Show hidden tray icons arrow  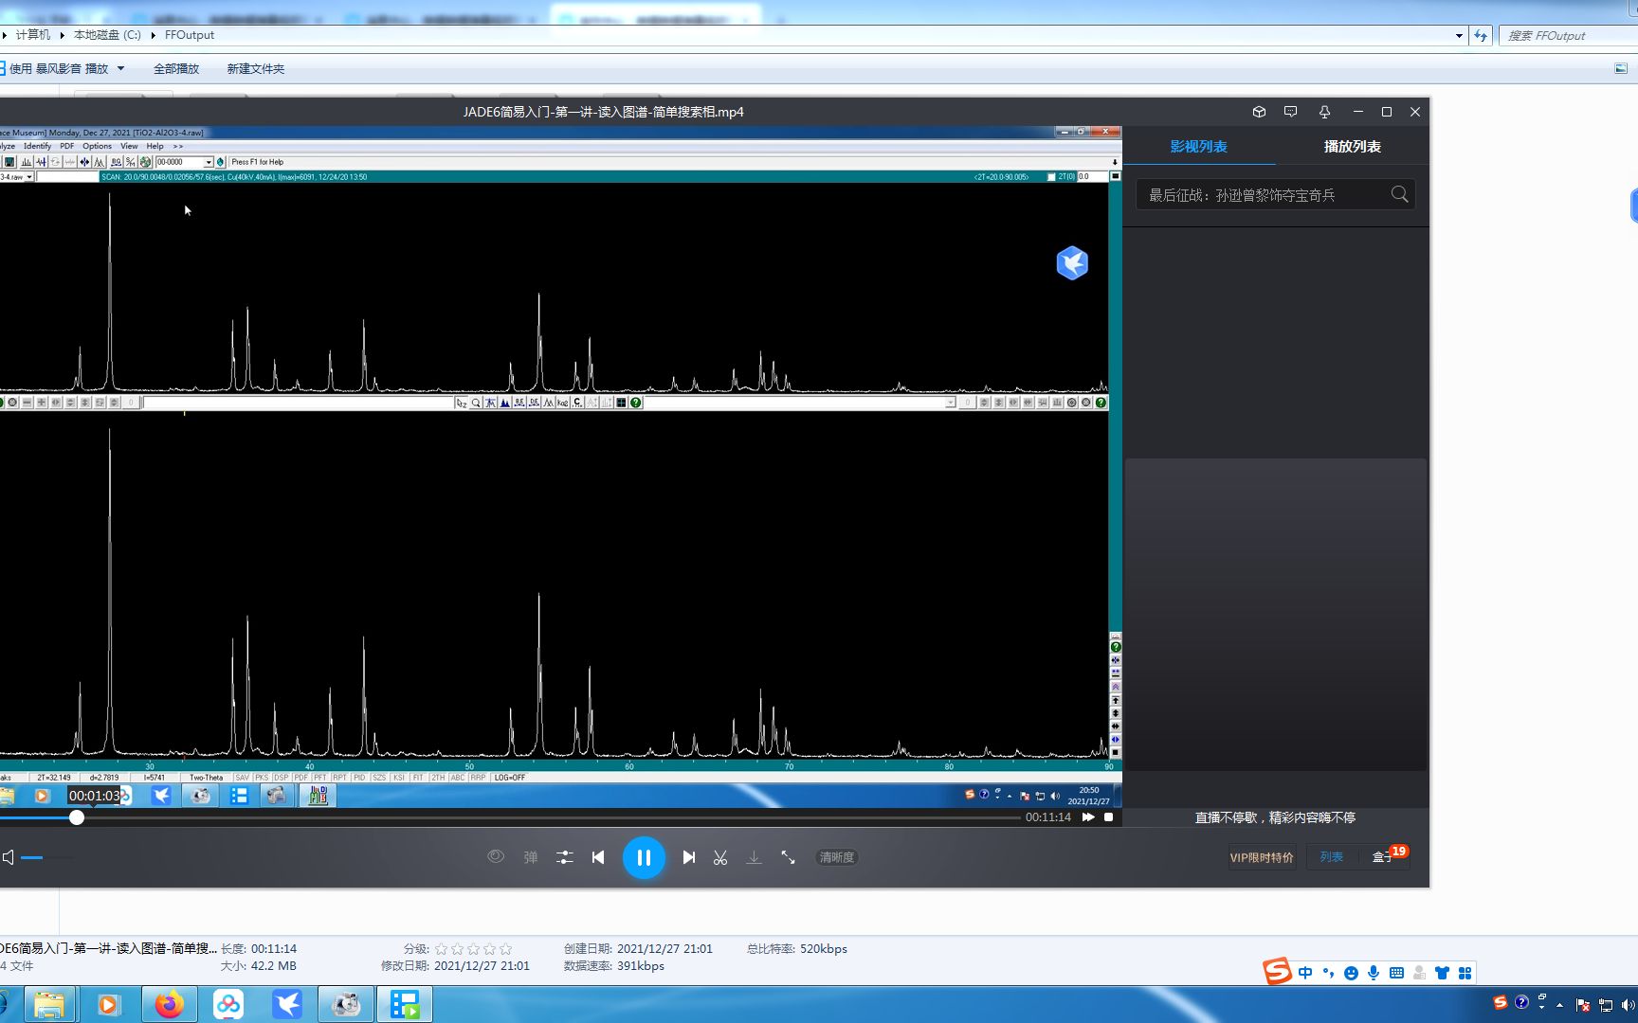1559,1005
